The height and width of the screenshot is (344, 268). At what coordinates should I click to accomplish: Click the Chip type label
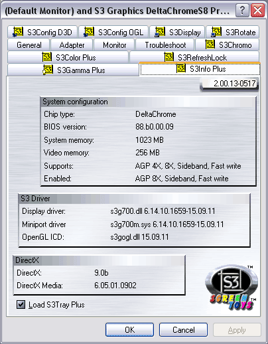[x=59, y=114]
